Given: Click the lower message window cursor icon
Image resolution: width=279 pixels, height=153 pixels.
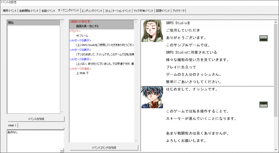Looking at the screenshot, I should 263,104.
